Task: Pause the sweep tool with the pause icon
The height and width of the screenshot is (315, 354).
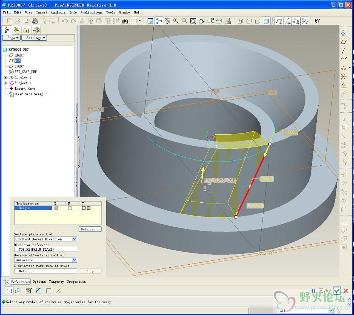Action: point(313,291)
